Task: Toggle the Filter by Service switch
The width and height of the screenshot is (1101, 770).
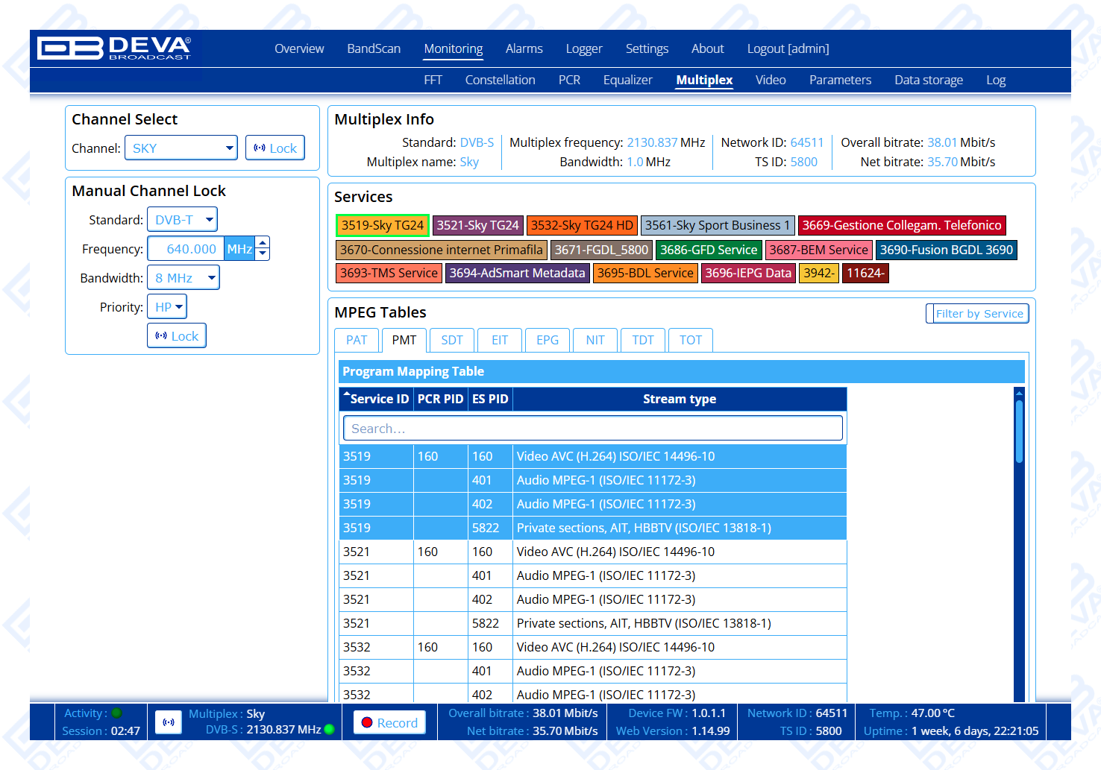Action: (977, 314)
